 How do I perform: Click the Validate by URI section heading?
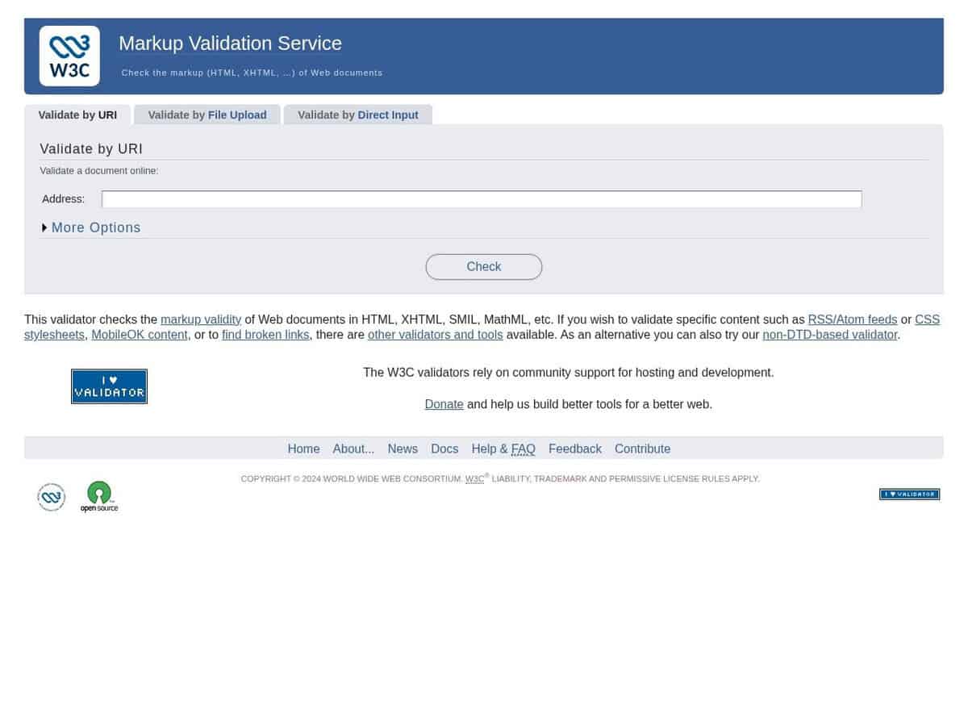click(91, 149)
